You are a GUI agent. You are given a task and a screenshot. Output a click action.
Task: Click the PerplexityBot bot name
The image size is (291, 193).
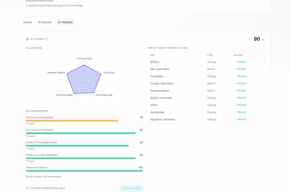pyautogui.click(x=160, y=91)
